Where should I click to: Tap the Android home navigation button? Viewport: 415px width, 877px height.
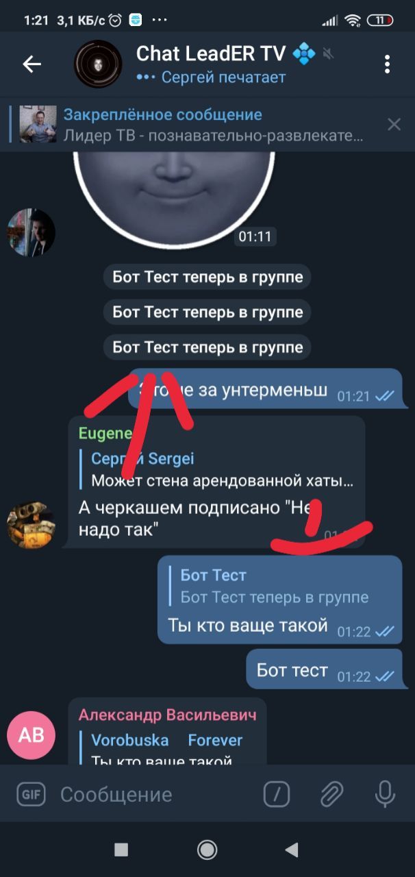[207, 850]
